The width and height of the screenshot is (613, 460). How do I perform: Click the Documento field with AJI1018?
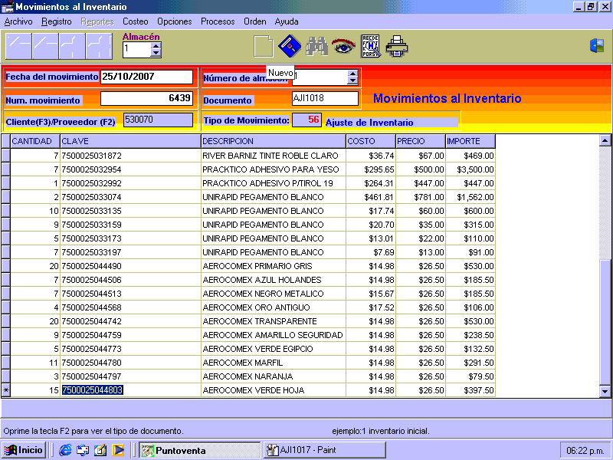pos(325,98)
